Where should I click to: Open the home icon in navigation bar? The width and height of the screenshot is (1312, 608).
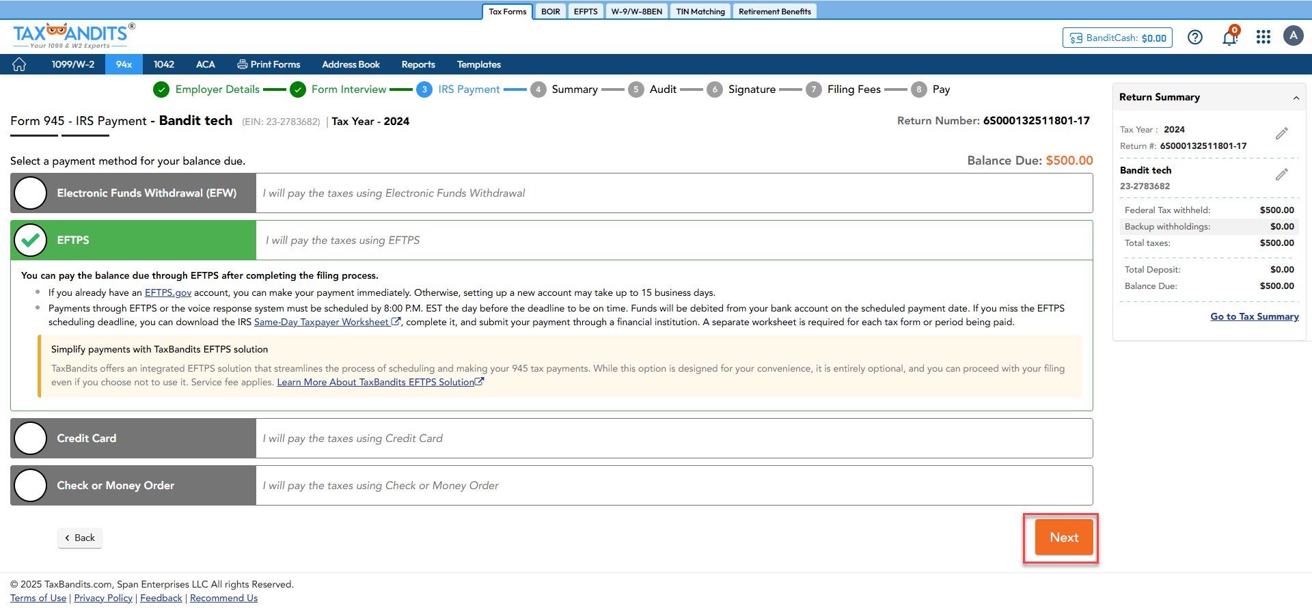(x=19, y=64)
